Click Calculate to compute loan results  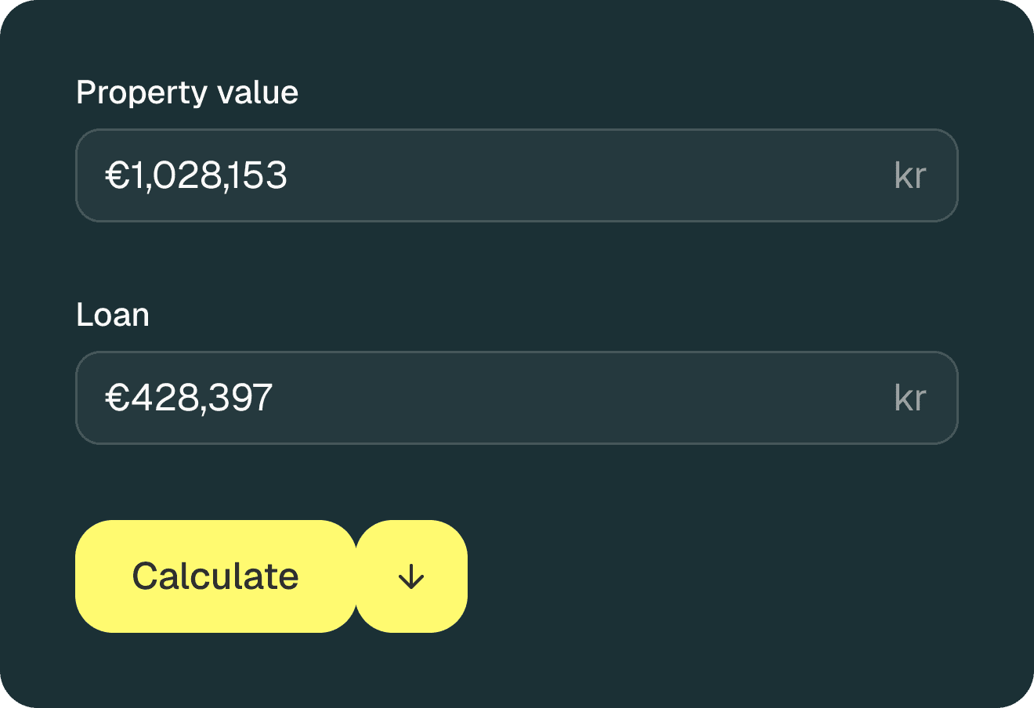tap(215, 576)
